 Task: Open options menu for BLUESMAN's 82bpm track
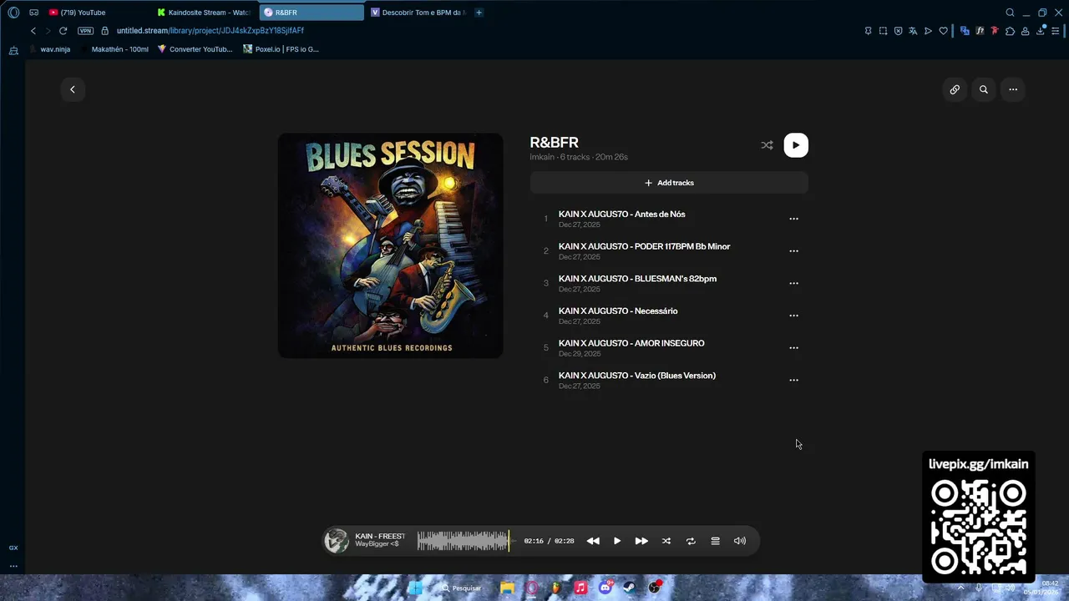click(x=793, y=283)
